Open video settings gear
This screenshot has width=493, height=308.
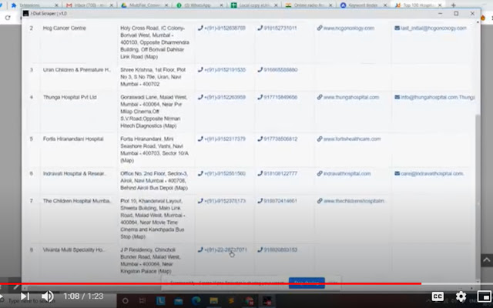pyautogui.click(x=461, y=296)
